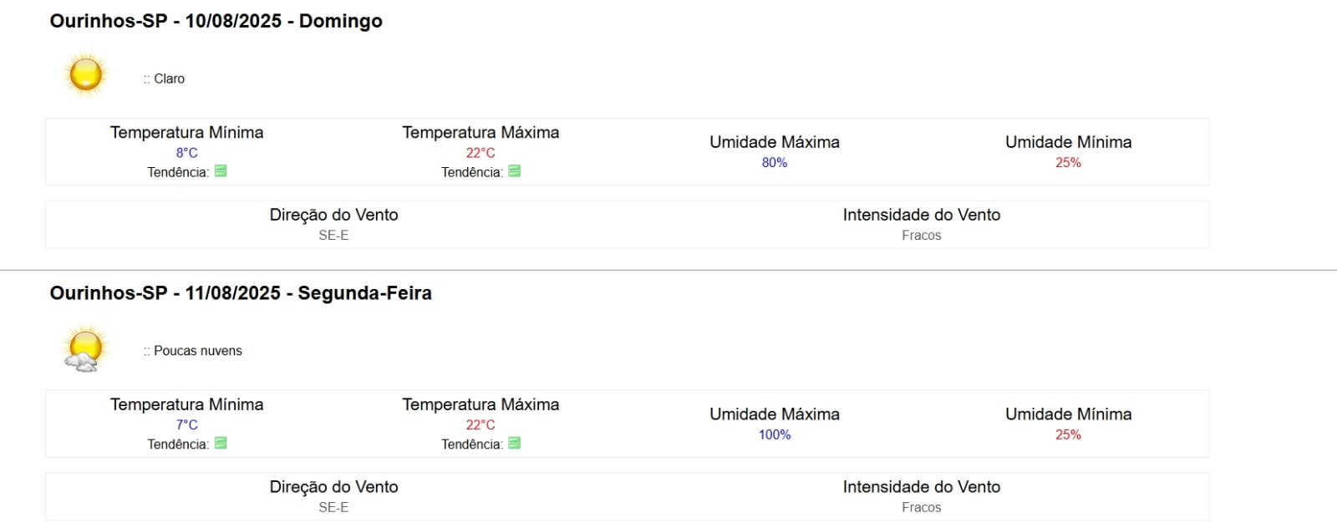This screenshot has height=528, width=1337.
Task: Click the partly cloudy icon for Segunda-Feira
Action: (84, 348)
